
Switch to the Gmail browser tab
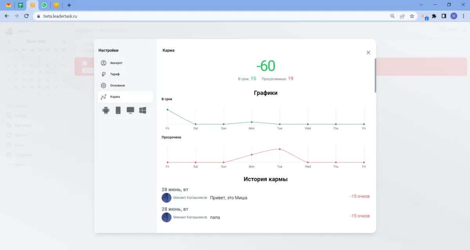(9, 5)
